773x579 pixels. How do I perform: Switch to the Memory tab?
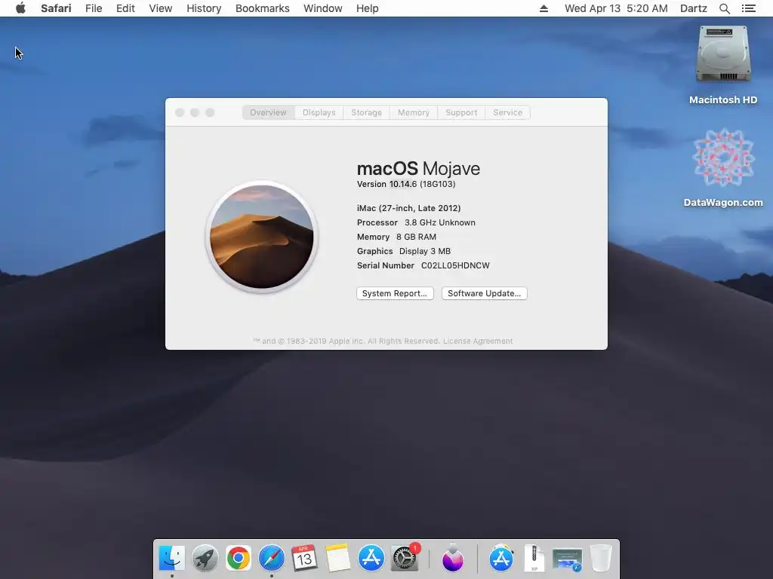pyautogui.click(x=414, y=112)
